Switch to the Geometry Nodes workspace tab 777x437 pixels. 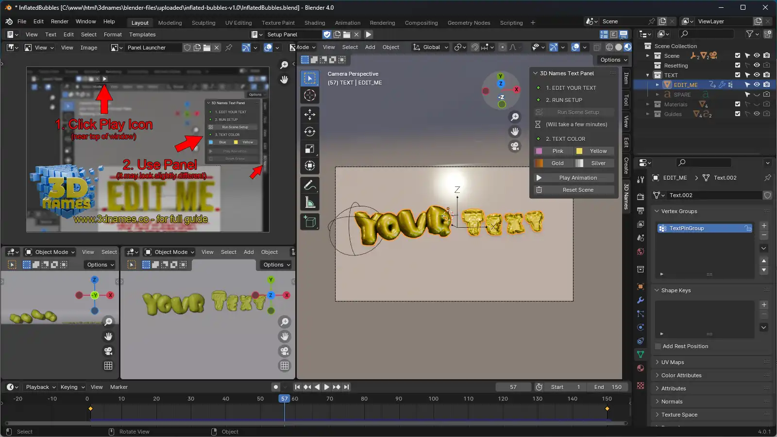pyautogui.click(x=469, y=23)
